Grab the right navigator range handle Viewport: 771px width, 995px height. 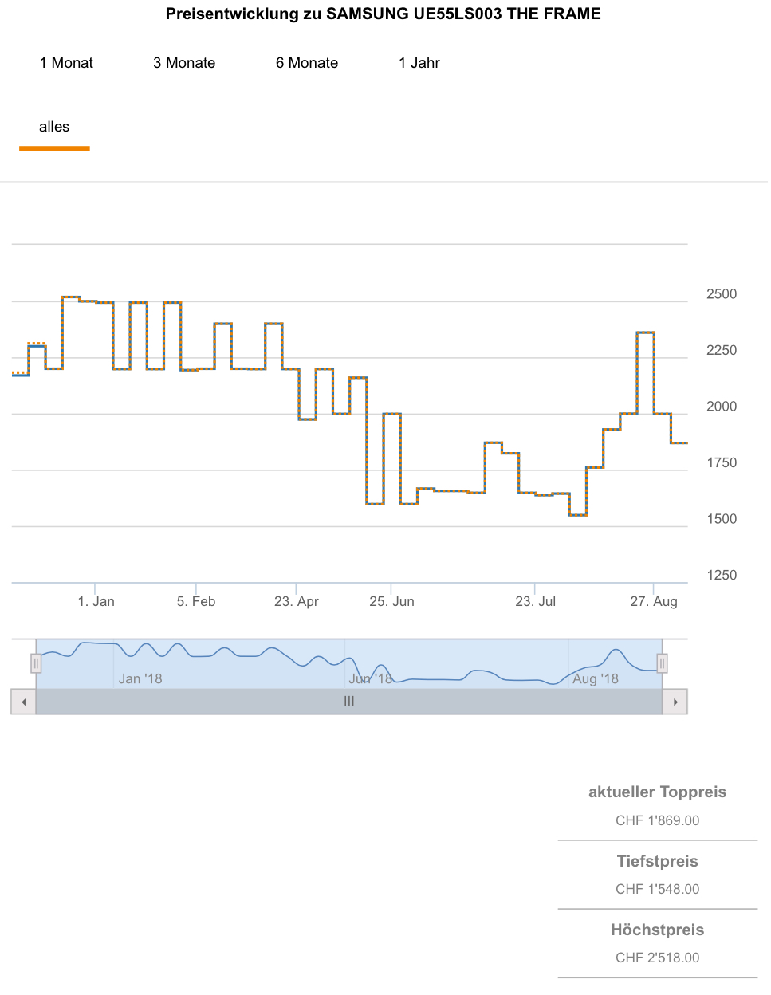(662, 663)
